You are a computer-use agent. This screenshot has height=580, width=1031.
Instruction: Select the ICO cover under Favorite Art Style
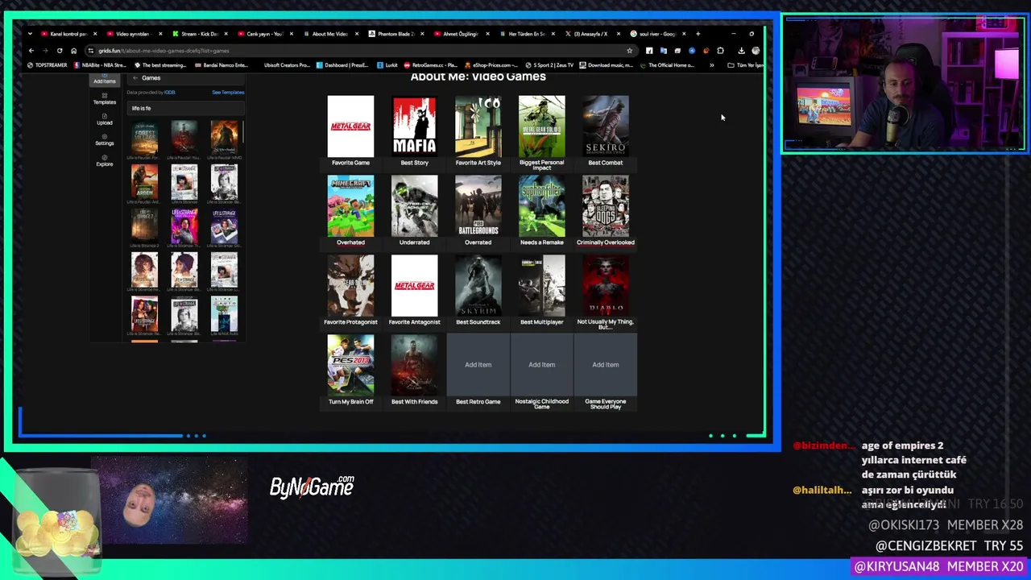(478, 126)
